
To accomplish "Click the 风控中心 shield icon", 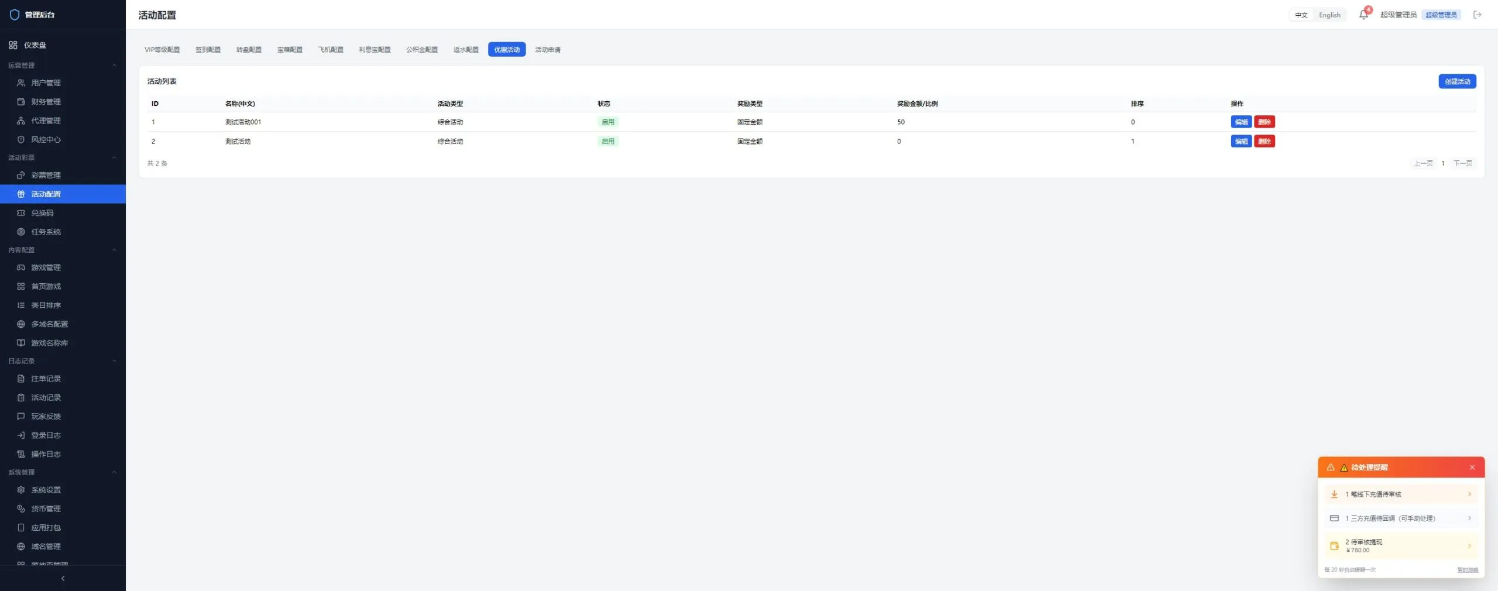I will pos(21,139).
